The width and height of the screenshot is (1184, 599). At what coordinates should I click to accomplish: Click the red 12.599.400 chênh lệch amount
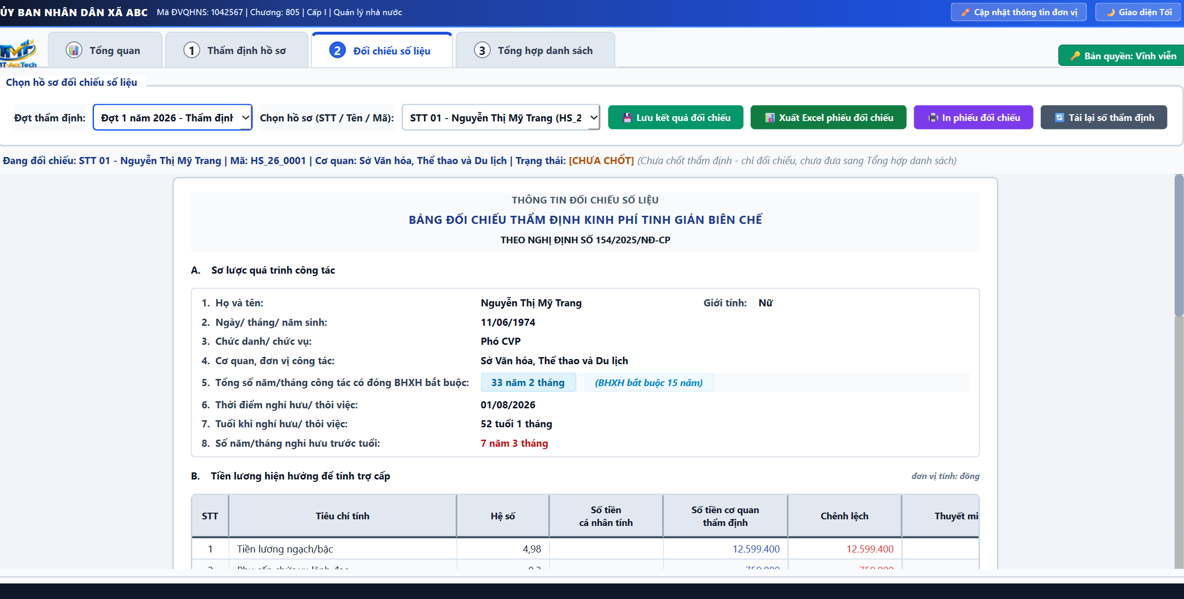click(870, 549)
